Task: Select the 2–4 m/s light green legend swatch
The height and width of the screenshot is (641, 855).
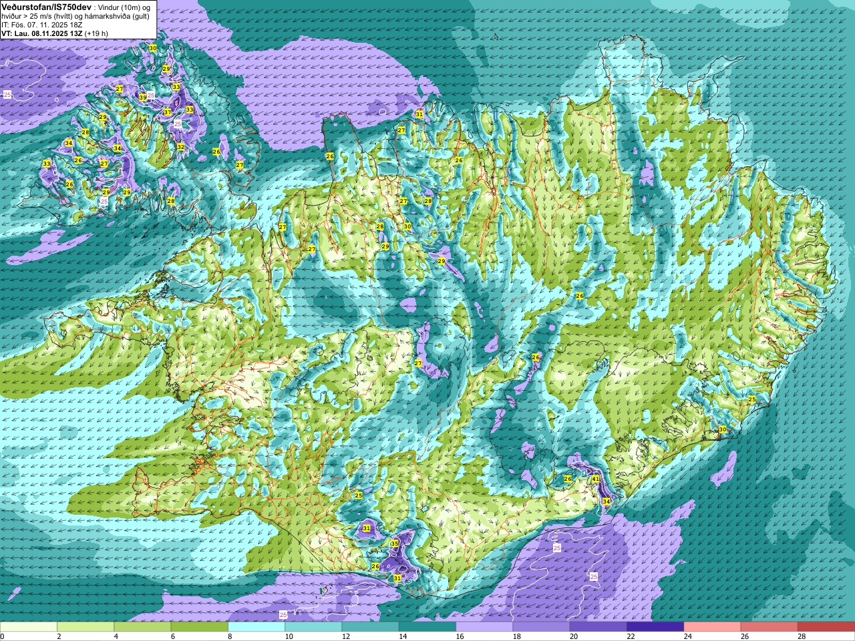Action: point(85,627)
